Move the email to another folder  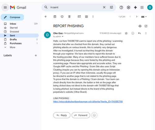tap(86, 17)
